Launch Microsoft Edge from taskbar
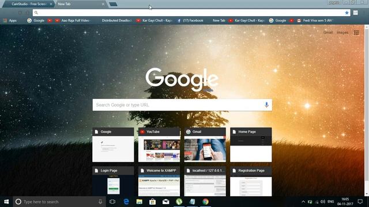 pos(126,202)
